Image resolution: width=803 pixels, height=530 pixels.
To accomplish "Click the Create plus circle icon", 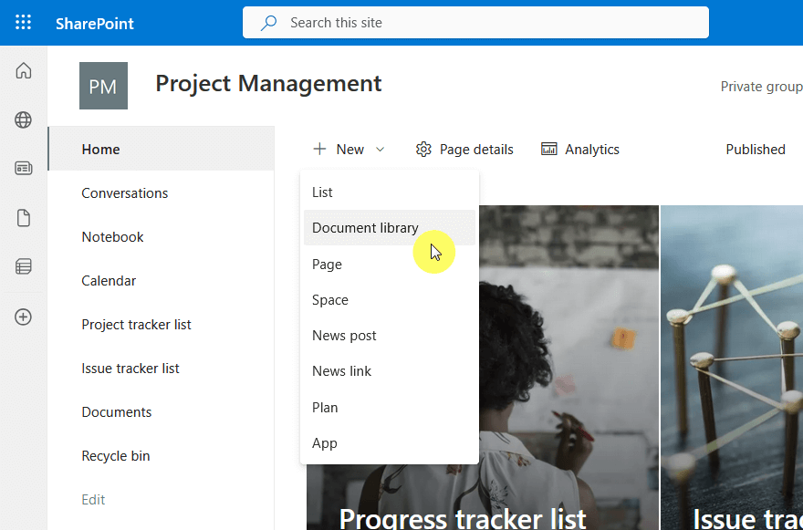I will pos(23,317).
